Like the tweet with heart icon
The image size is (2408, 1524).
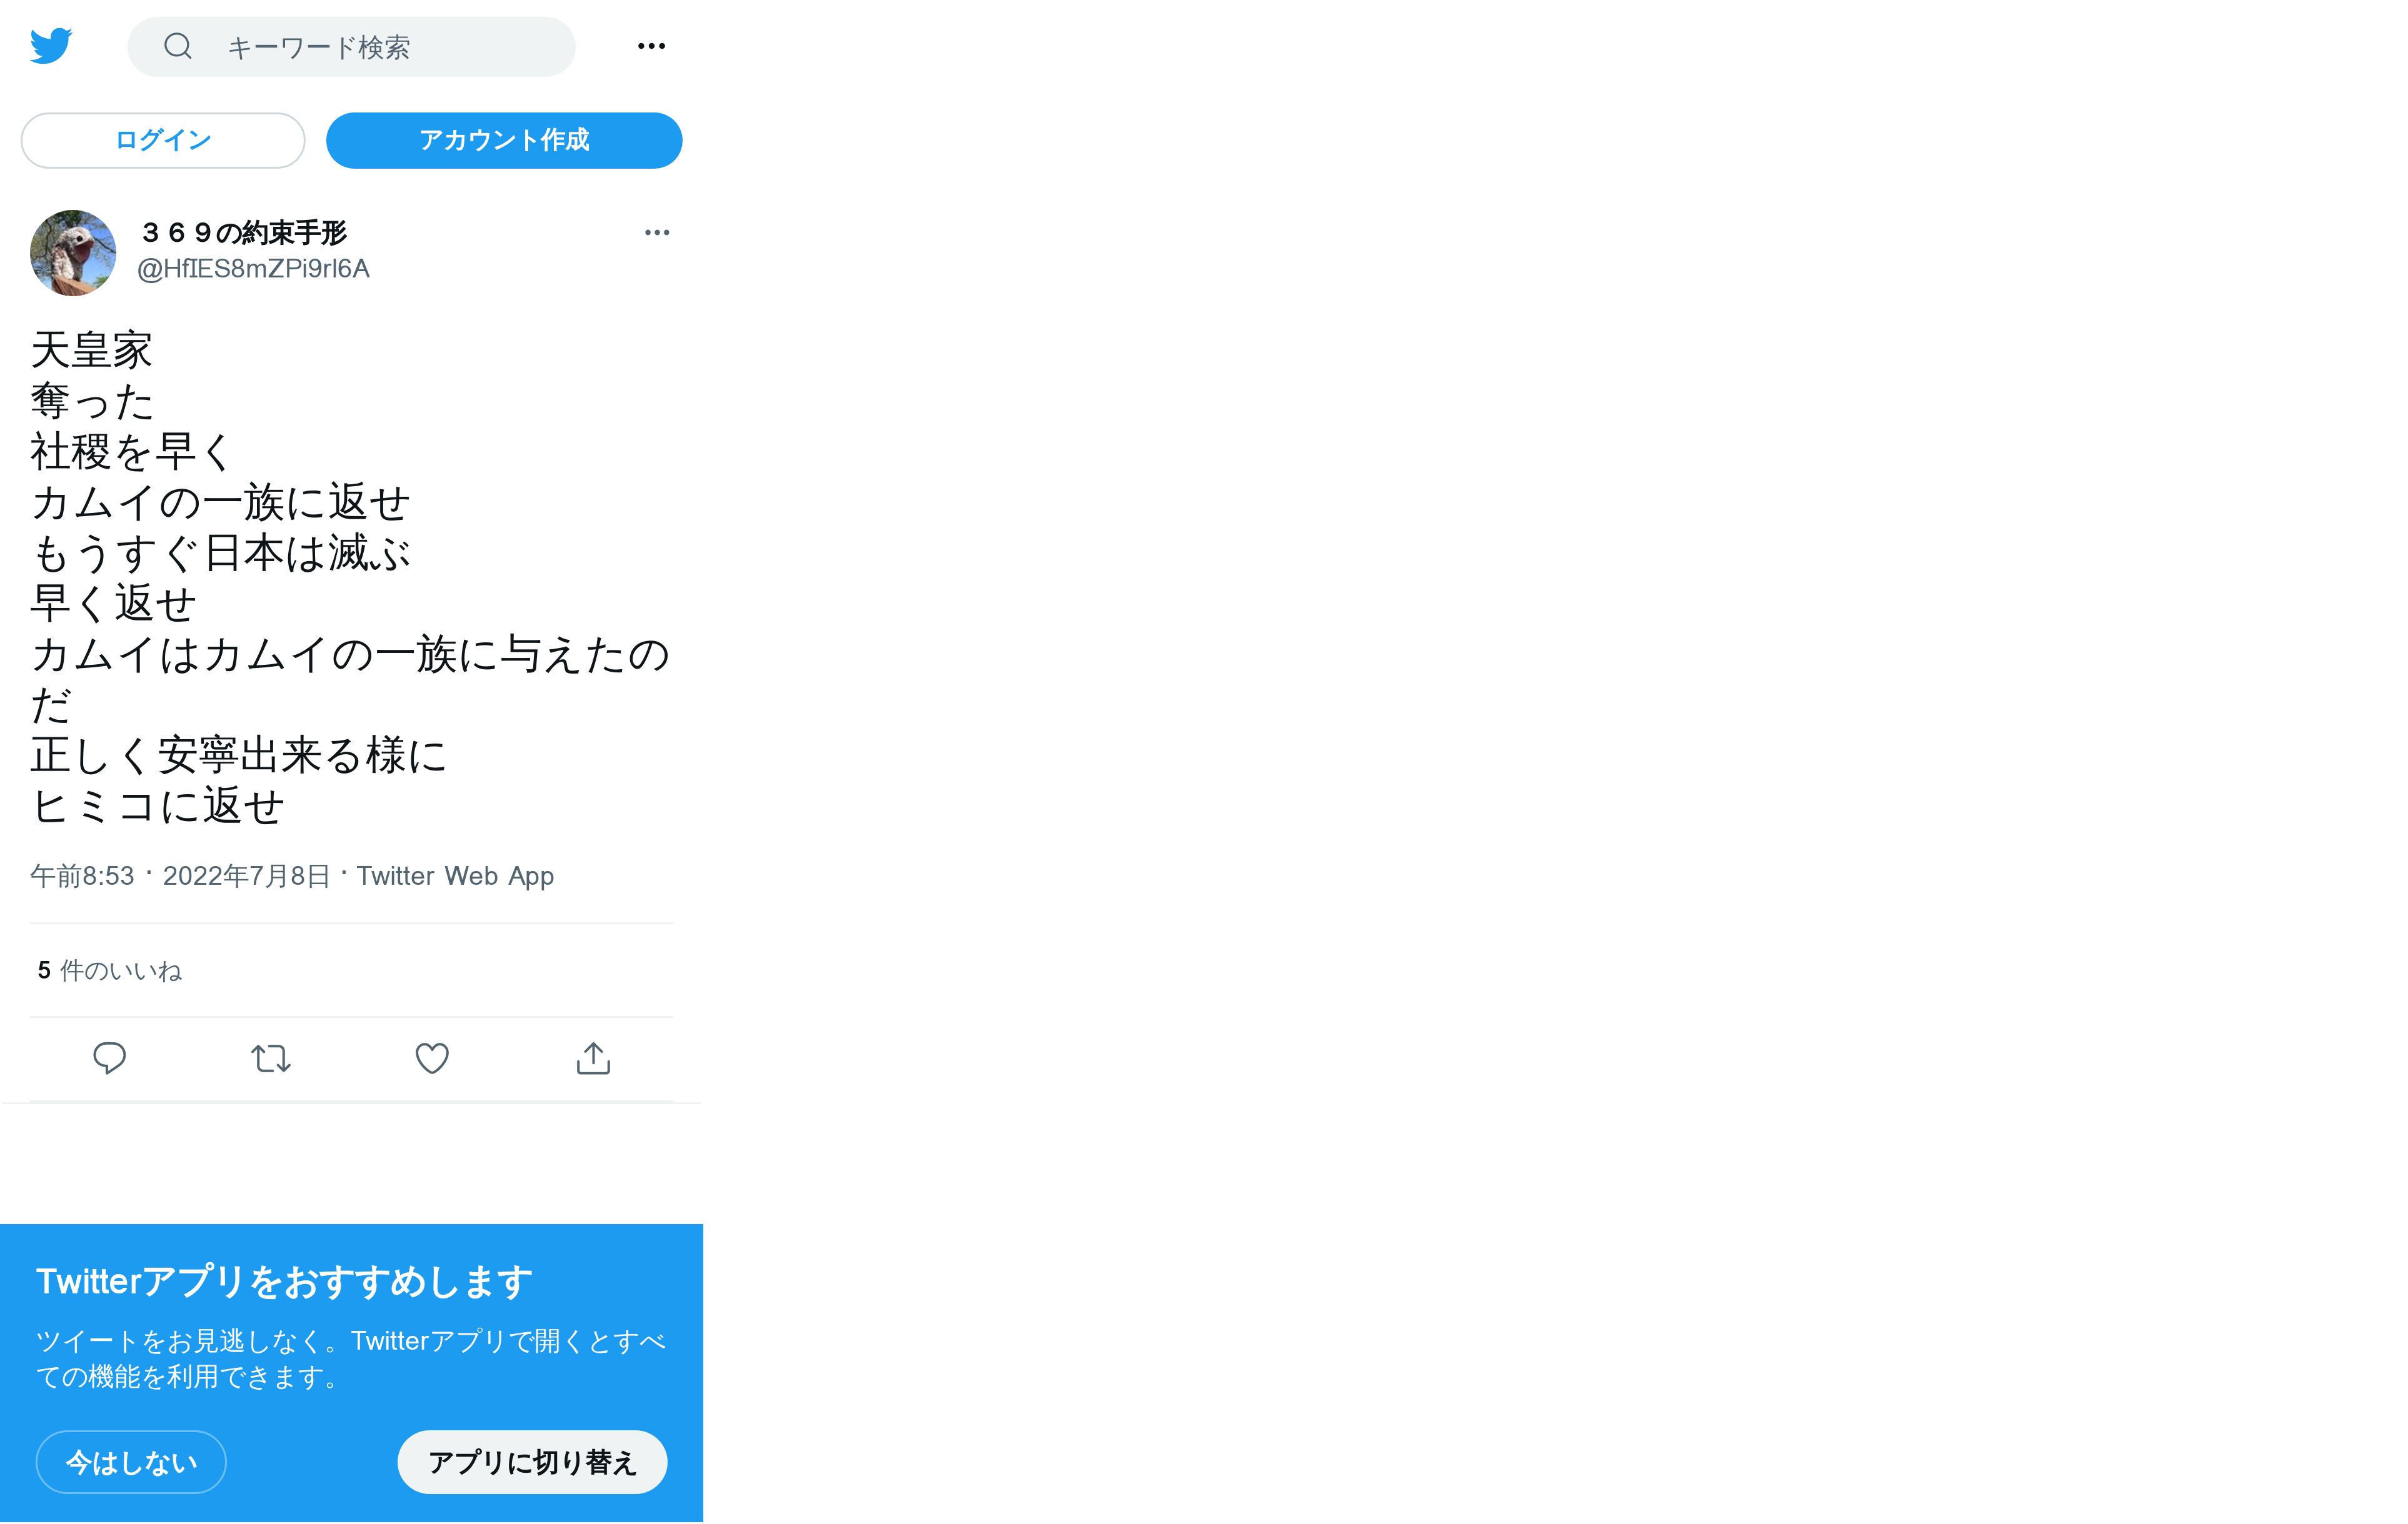pos(432,1058)
